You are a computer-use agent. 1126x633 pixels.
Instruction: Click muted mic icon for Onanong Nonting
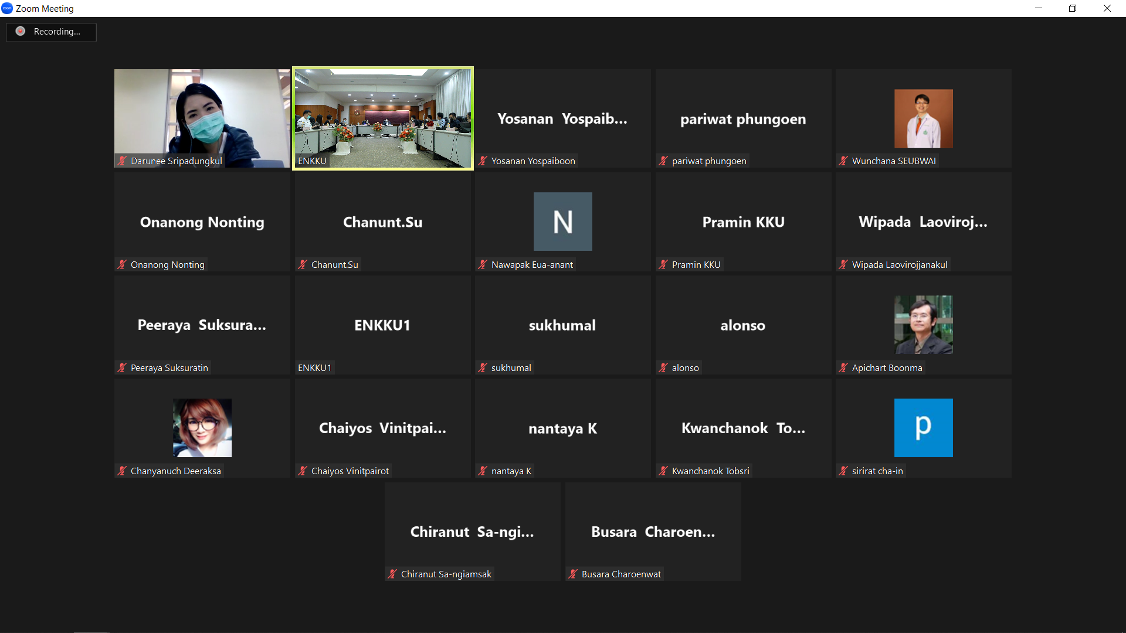tap(122, 264)
